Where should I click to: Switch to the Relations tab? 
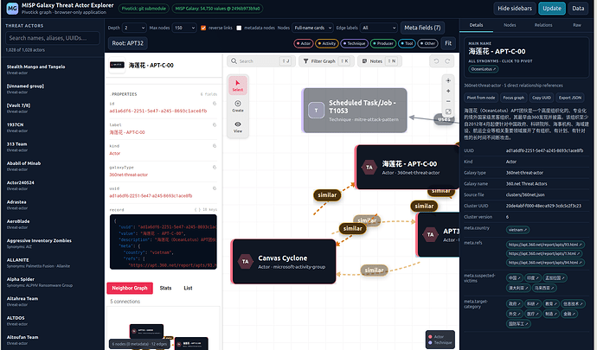point(543,25)
